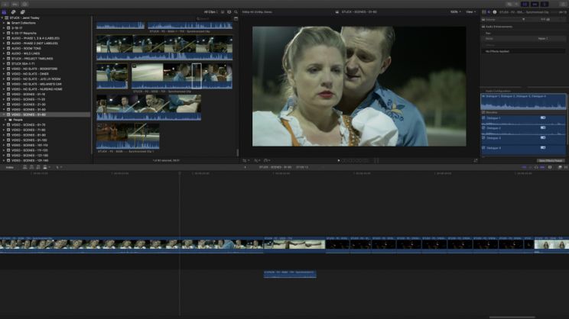Go back in timeline history arrow
This screenshot has height=319, width=569.
(245, 167)
